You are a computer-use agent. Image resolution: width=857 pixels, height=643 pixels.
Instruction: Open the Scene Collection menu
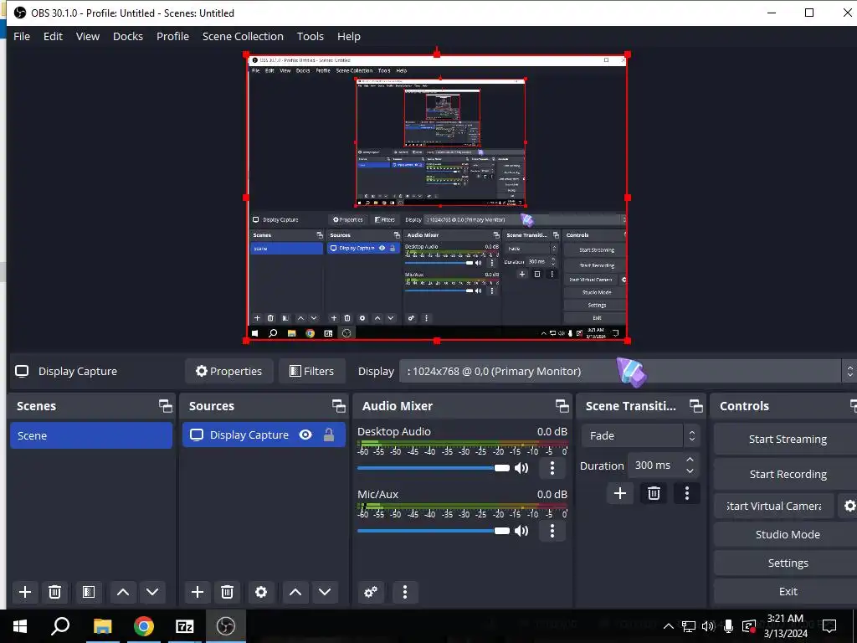pyautogui.click(x=243, y=37)
